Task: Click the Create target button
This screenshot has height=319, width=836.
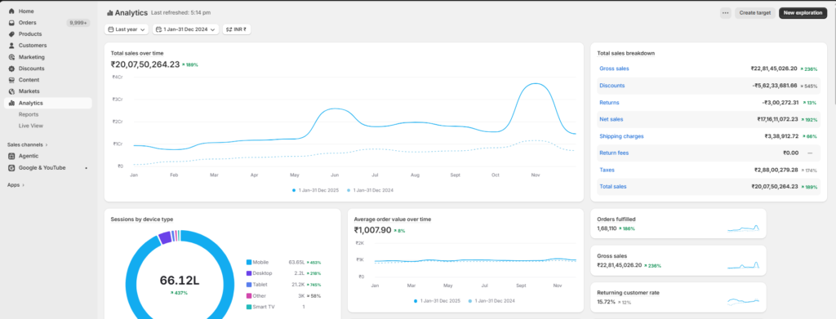Action: (755, 13)
